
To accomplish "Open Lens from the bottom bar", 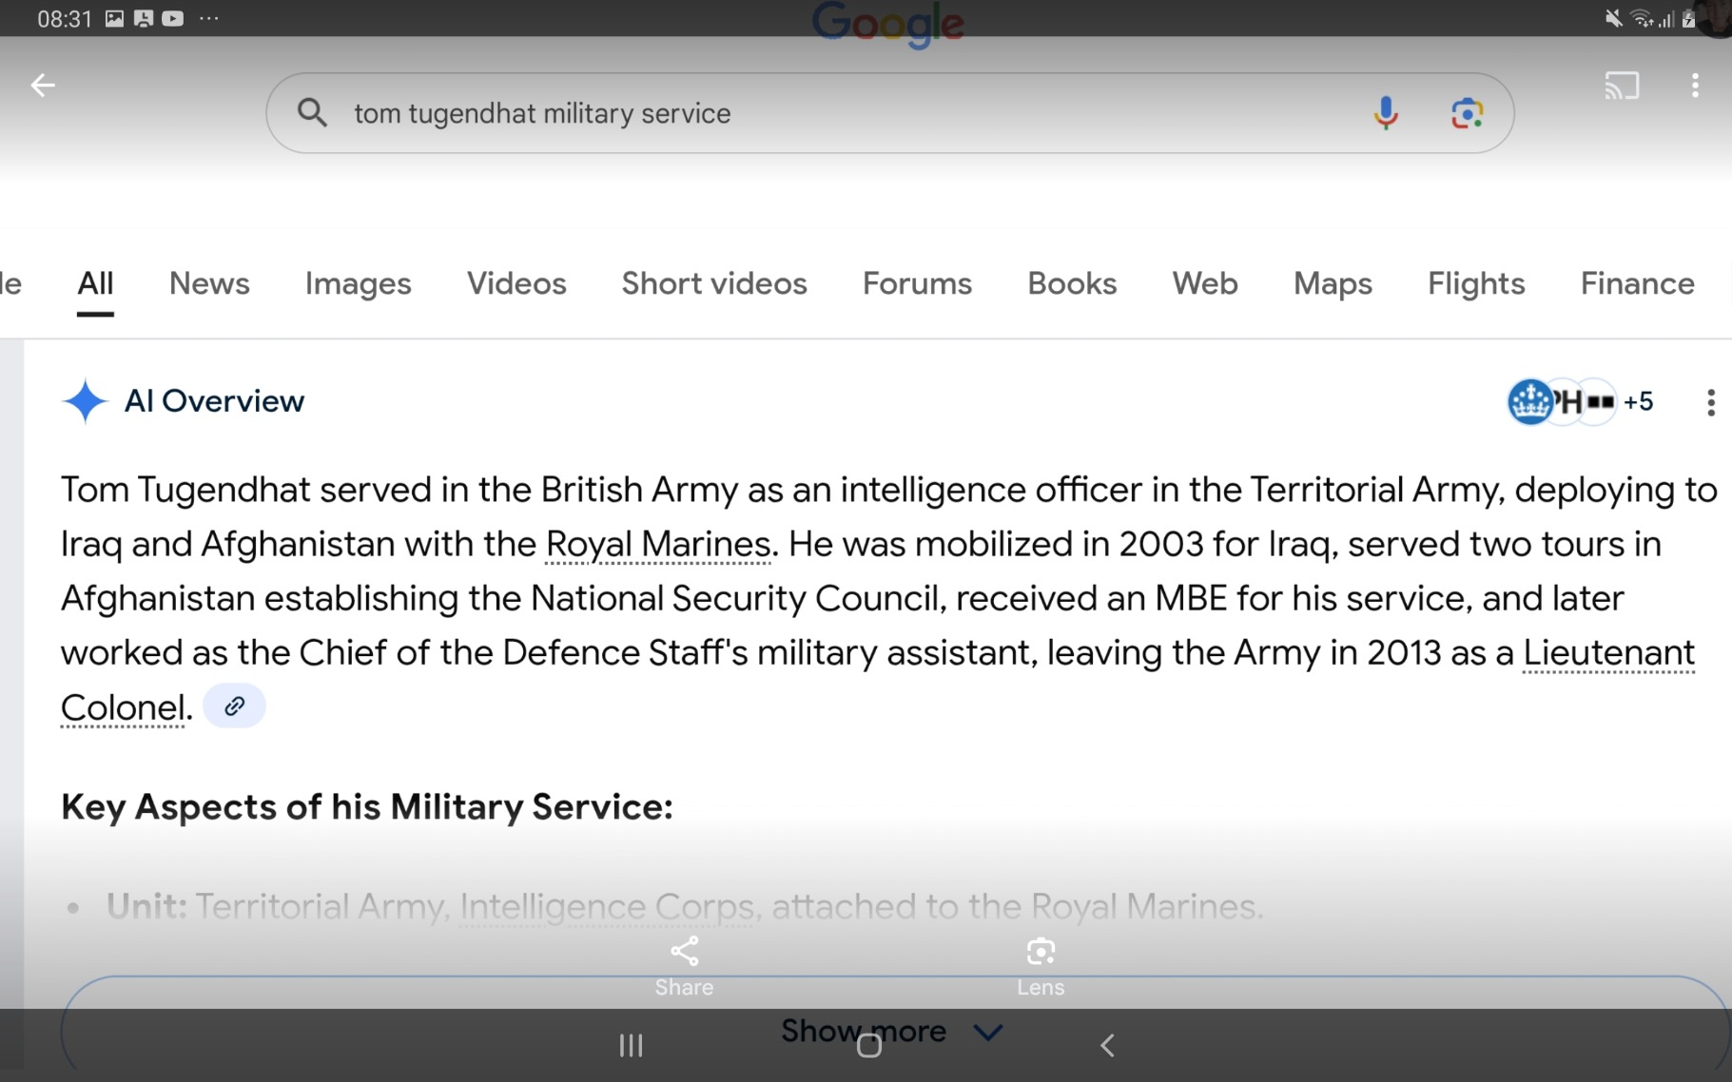I will point(1041,952).
